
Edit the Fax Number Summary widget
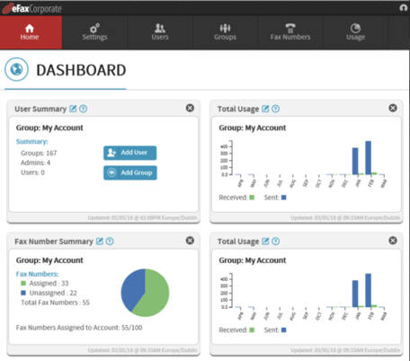coord(100,242)
